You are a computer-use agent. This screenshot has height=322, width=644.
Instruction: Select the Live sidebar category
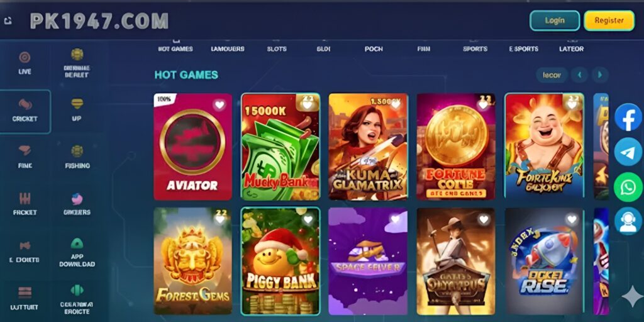[25, 63]
